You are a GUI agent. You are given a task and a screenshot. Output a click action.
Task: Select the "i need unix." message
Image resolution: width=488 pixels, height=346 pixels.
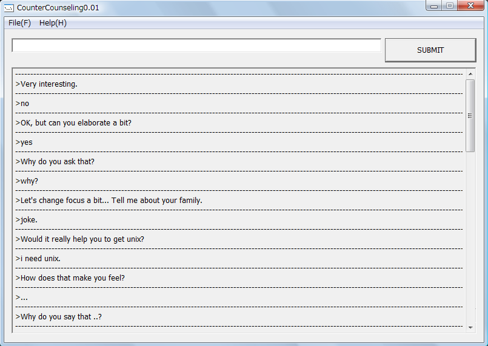pos(40,259)
